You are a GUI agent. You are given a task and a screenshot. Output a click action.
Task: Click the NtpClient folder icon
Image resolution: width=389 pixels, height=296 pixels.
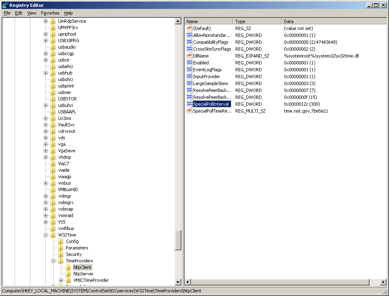69,267
